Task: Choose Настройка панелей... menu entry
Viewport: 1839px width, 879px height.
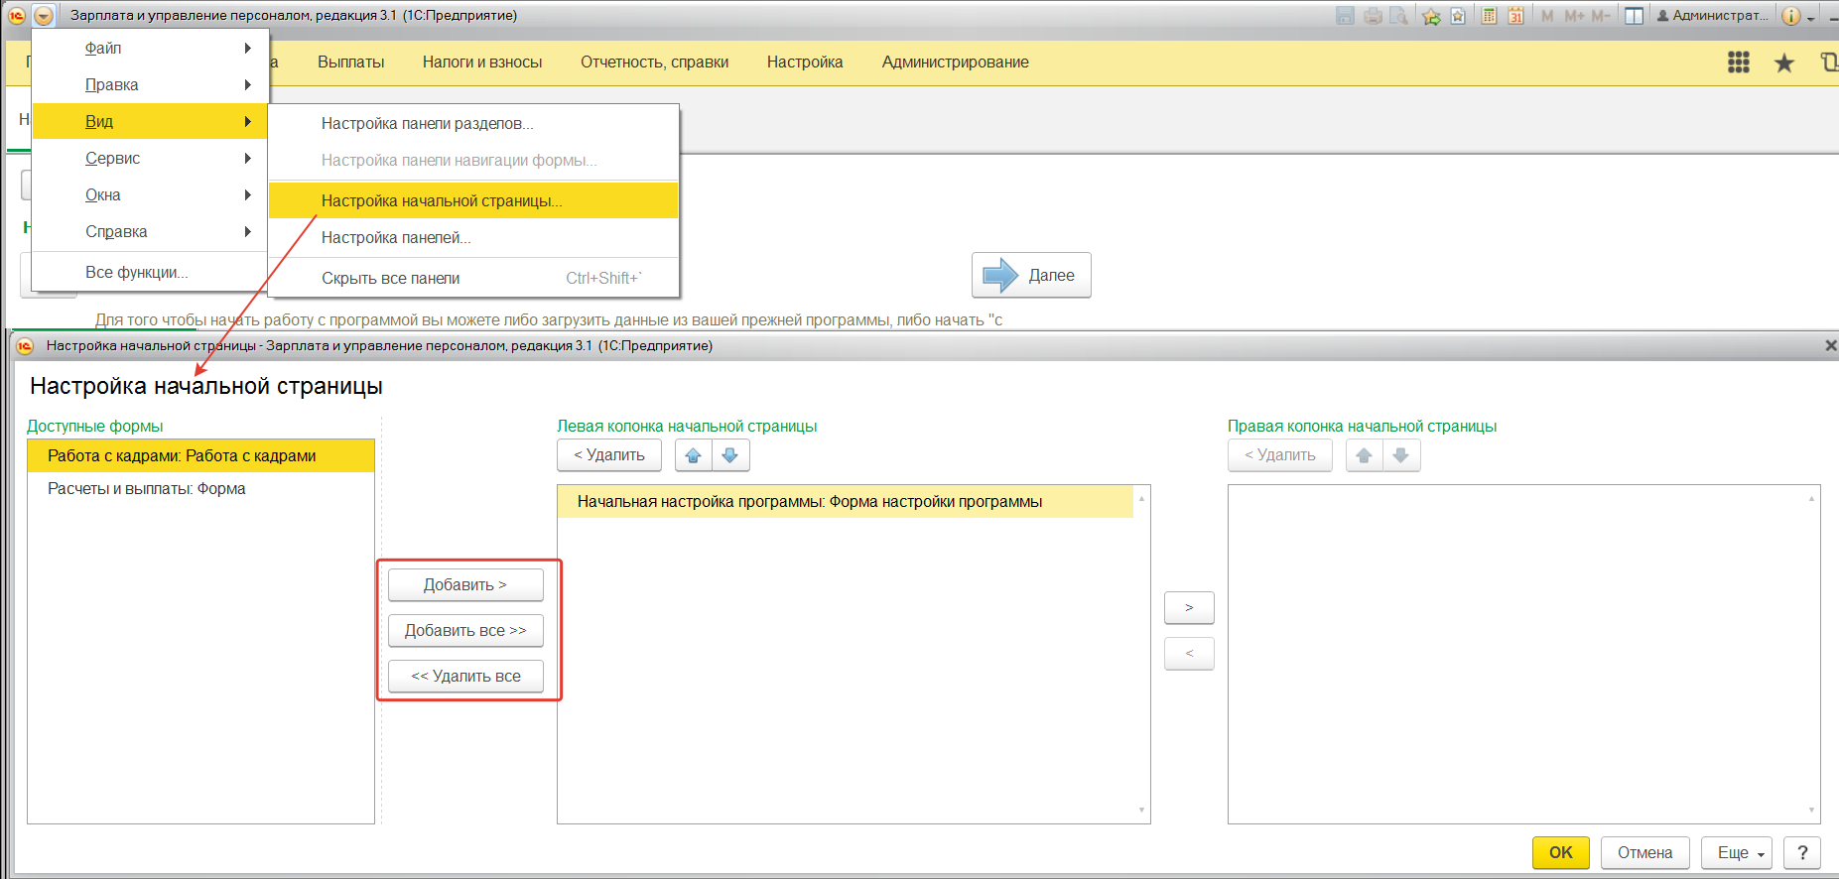Action: [473, 237]
